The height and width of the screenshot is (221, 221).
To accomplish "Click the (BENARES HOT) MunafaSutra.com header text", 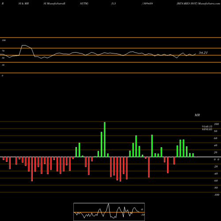I will (198, 4).
